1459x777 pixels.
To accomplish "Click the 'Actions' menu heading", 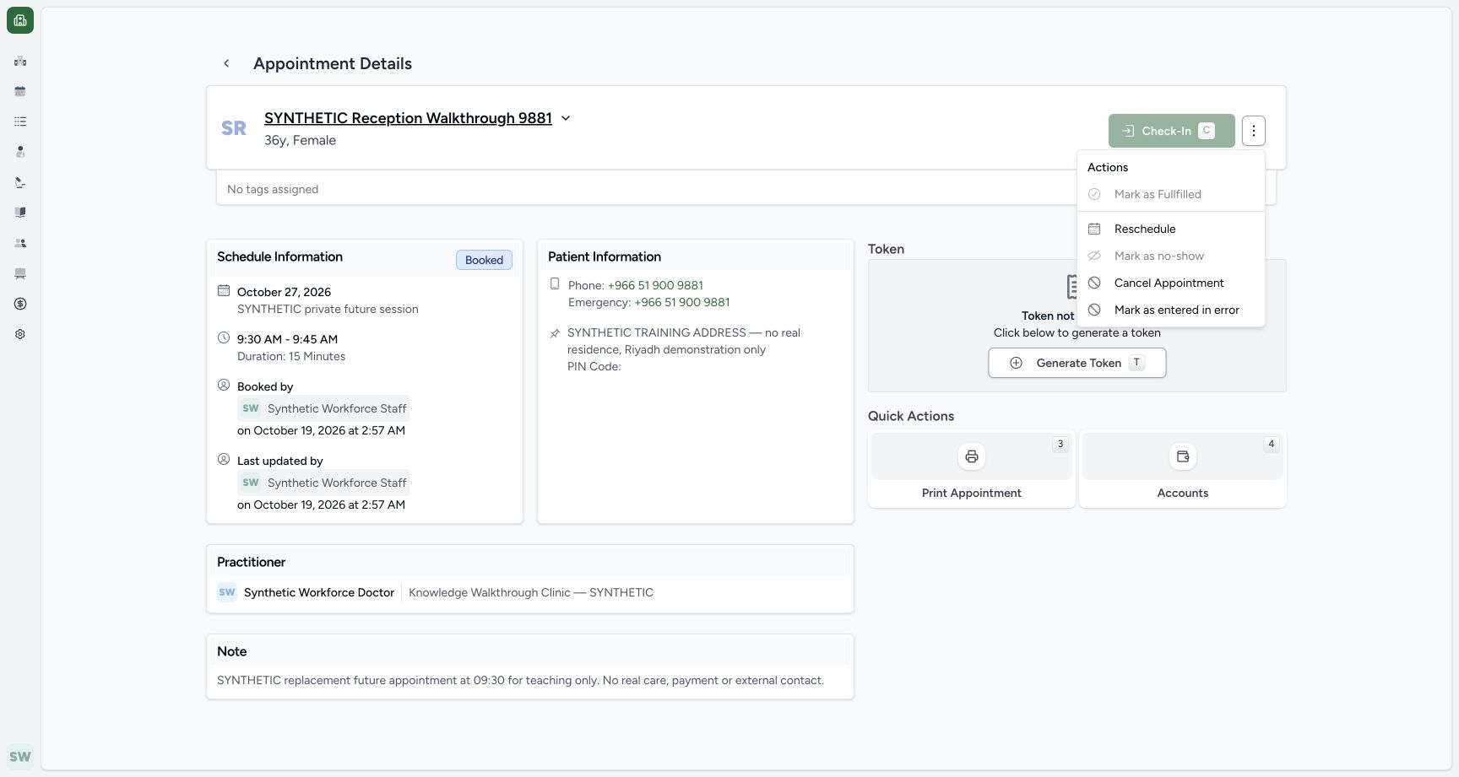I will (1108, 167).
